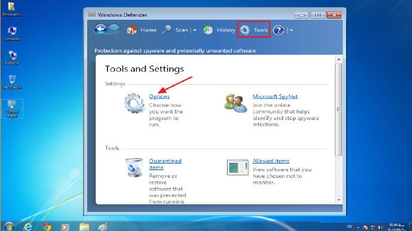Viewport: 412px width, 231px height.
Task: Minimize the Windows Defender window
Action: click(302, 15)
